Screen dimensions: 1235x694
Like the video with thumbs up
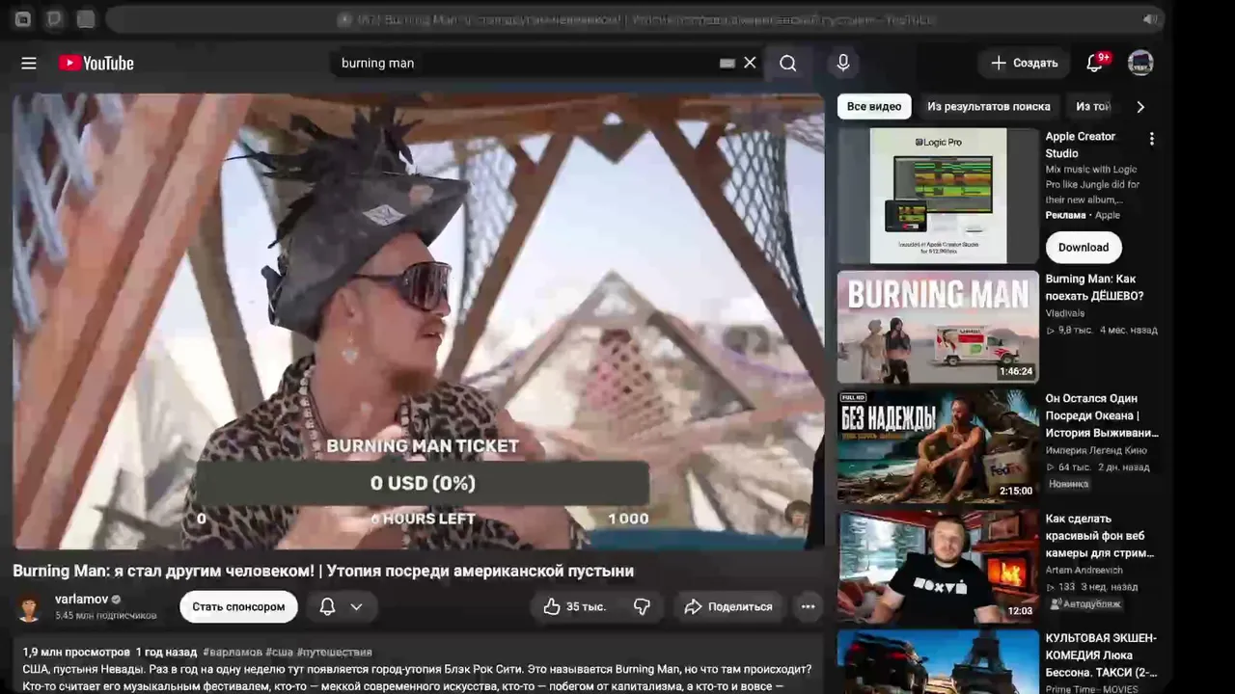pos(574,606)
